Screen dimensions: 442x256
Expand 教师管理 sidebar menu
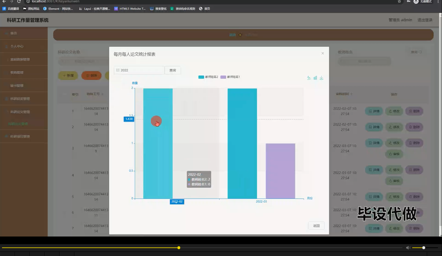click(24, 72)
